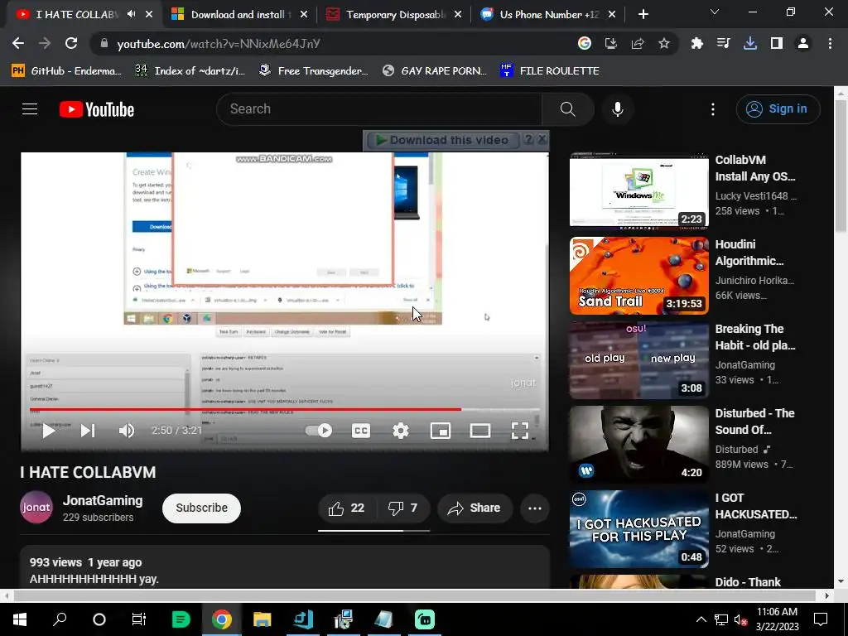Open notification center icon

(x=821, y=619)
